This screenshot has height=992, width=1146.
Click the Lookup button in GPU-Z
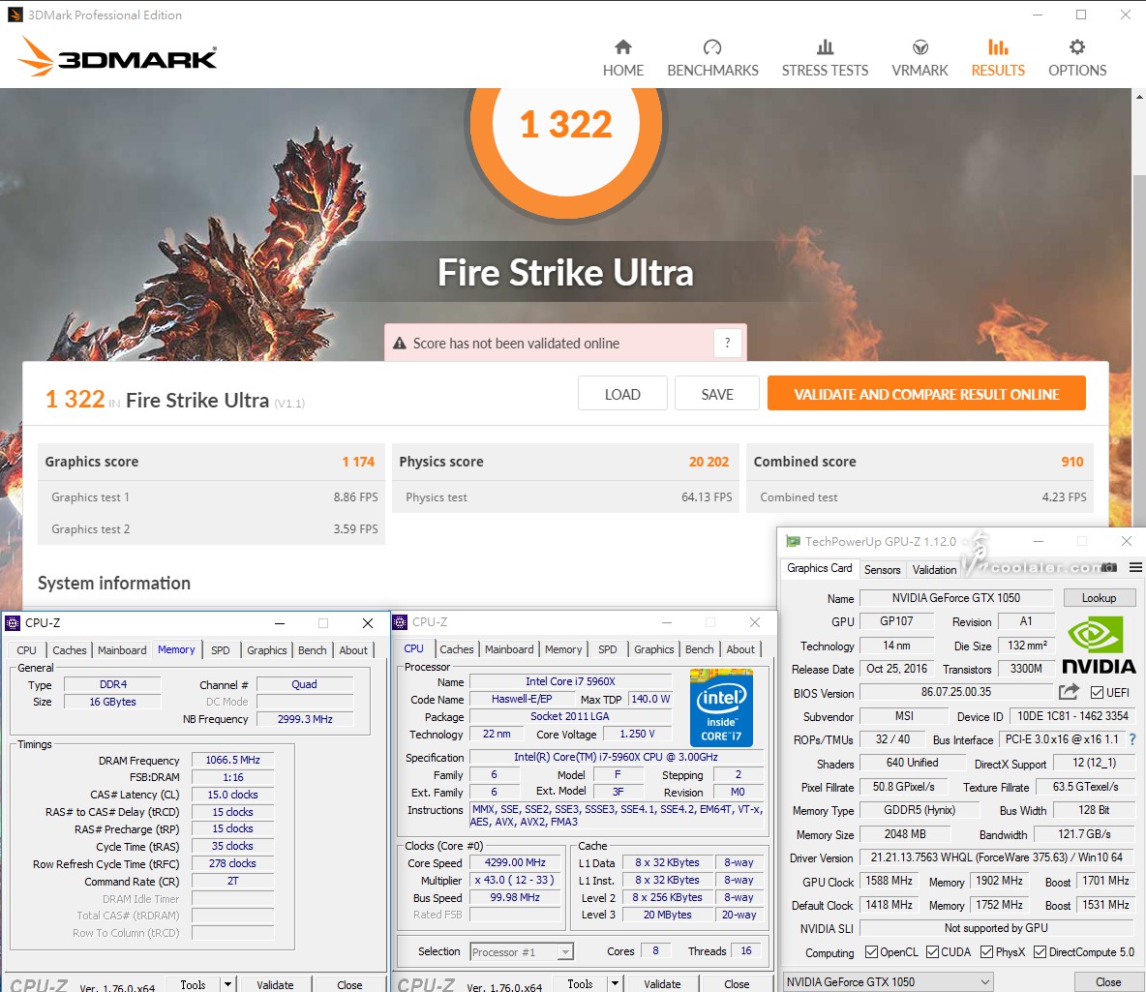coord(1099,598)
